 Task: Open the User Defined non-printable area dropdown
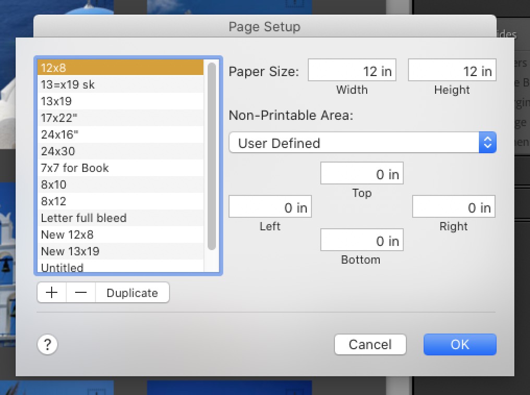point(362,143)
